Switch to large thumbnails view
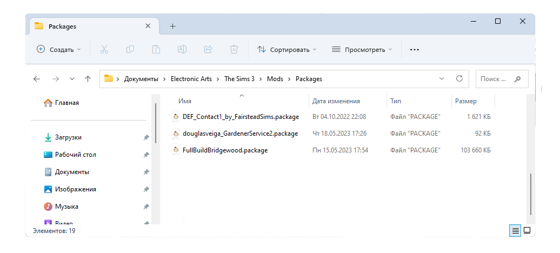This screenshot has width=560, height=253. click(527, 230)
